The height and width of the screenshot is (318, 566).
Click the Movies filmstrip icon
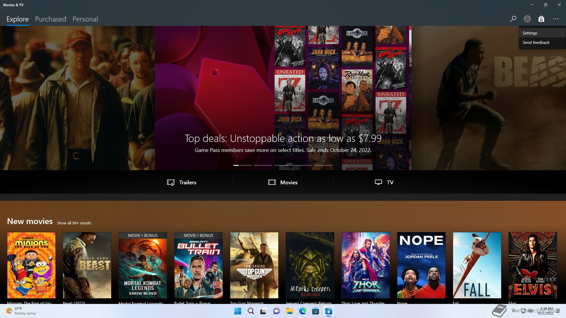(272, 182)
